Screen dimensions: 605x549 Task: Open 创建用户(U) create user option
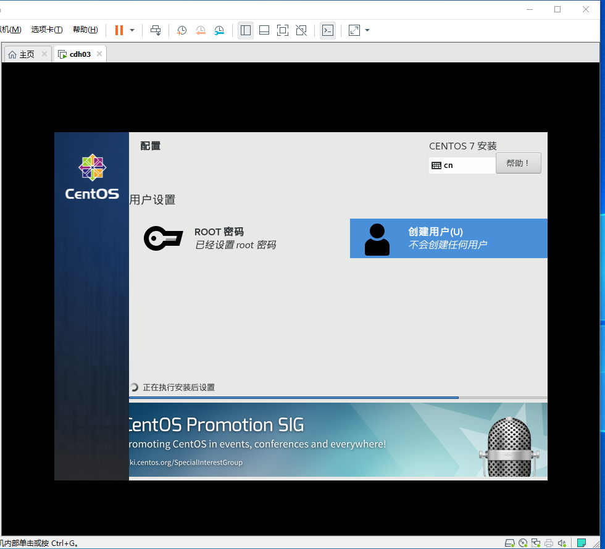pyautogui.click(x=448, y=238)
